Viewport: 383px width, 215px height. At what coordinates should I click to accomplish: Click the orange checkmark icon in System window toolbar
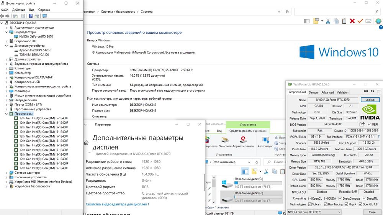point(360,21)
